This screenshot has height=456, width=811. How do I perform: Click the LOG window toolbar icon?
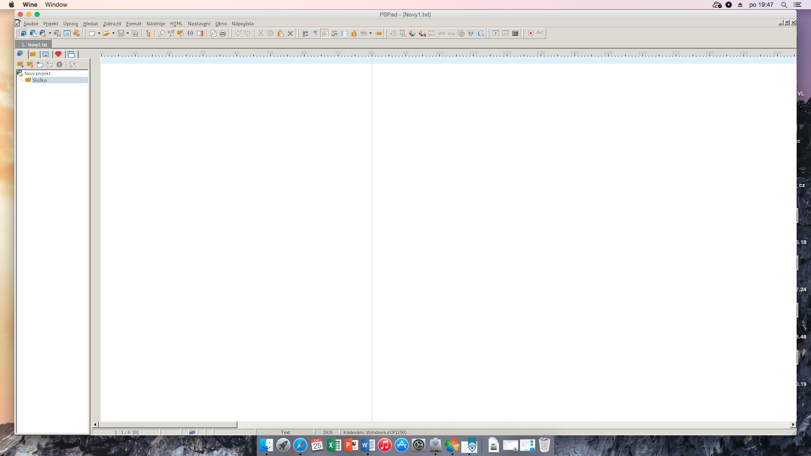(x=67, y=33)
